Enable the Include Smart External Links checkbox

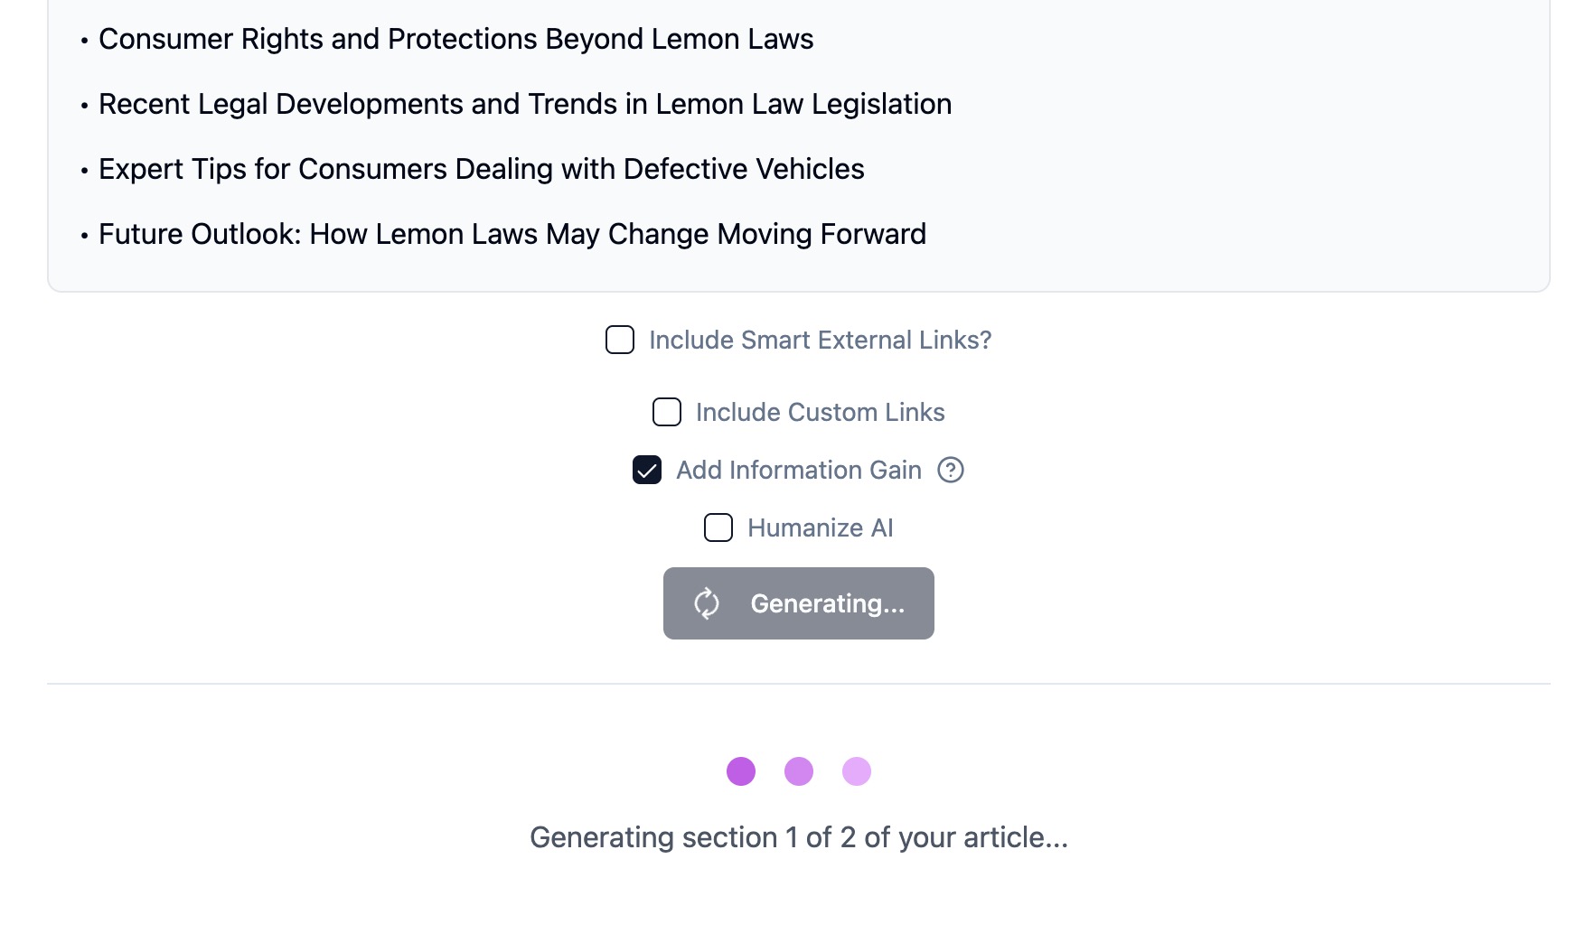click(x=620, y=340)
